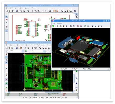115x104 pixels.
Task: Open View menu in schematic window
Action: click(16, 8)
